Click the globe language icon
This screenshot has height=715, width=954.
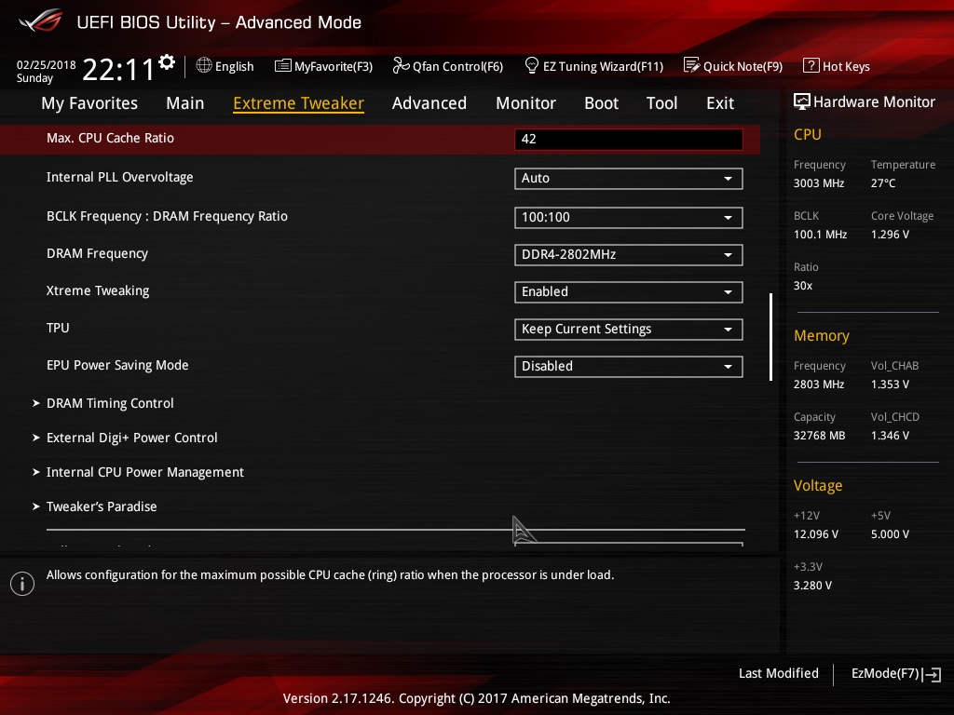[x=204, y=65]
